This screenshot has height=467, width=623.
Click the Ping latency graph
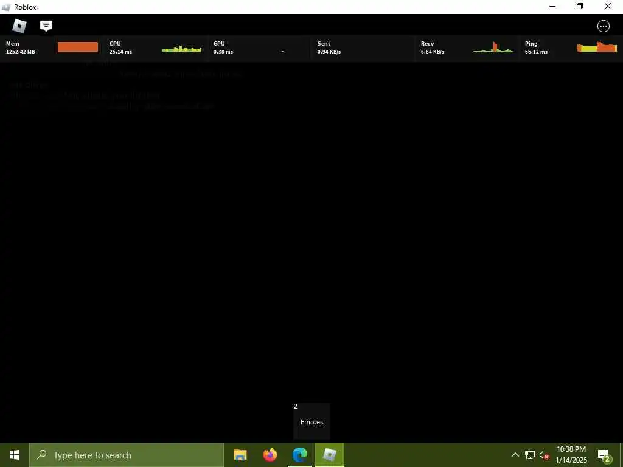pyautogui.click(x=597, y=46)
